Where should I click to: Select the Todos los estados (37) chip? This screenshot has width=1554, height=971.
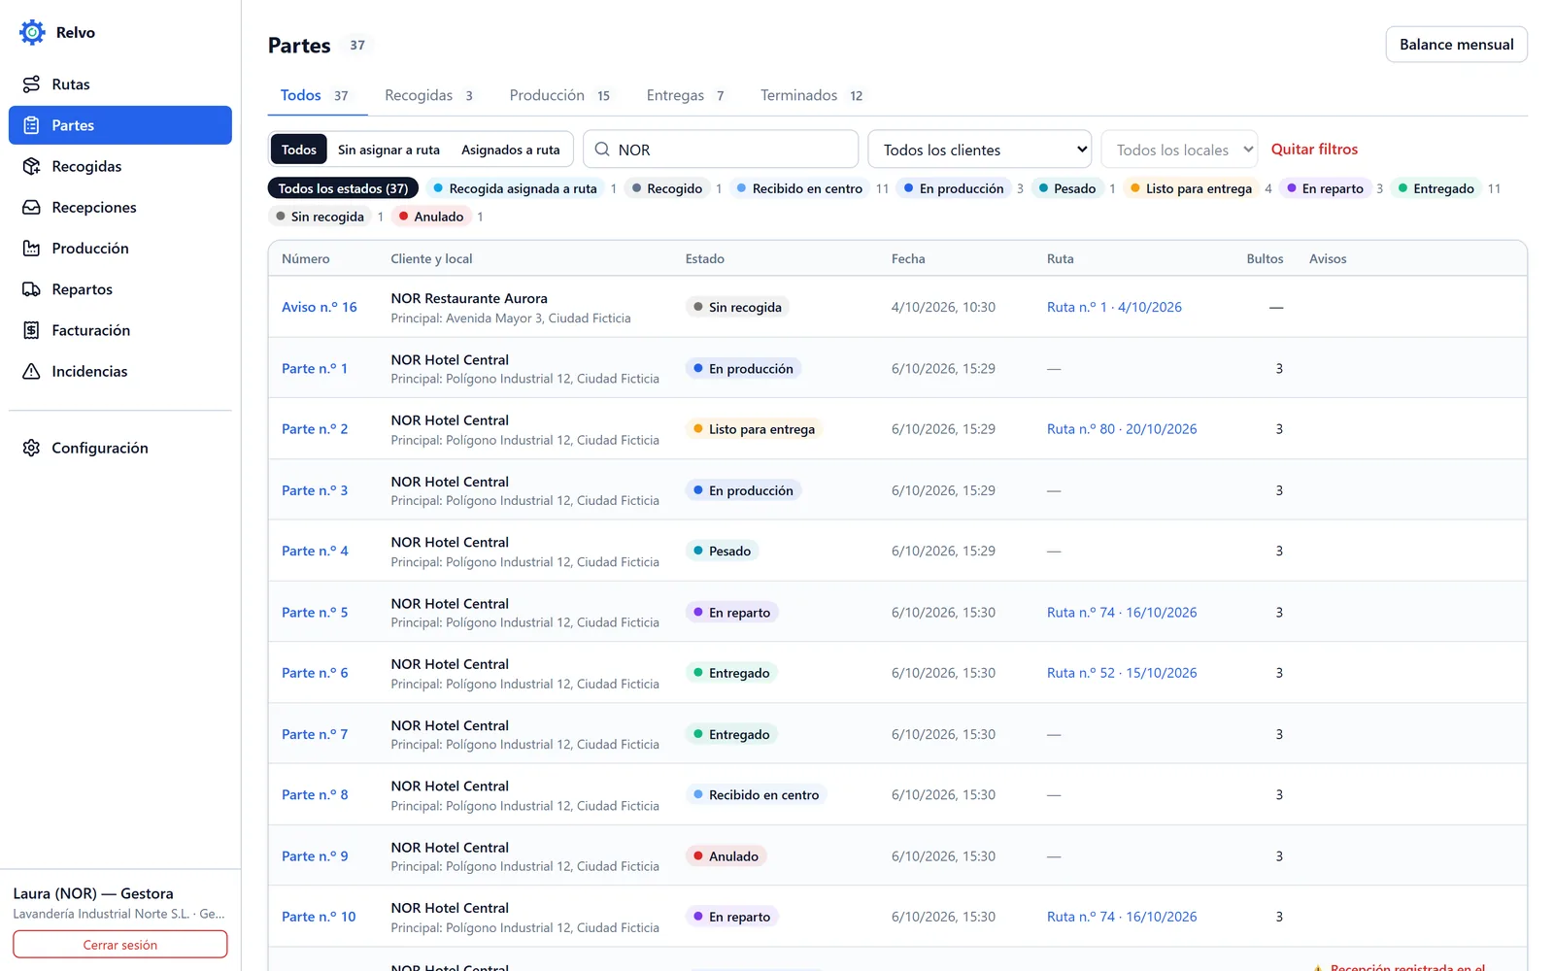[343, 188]
